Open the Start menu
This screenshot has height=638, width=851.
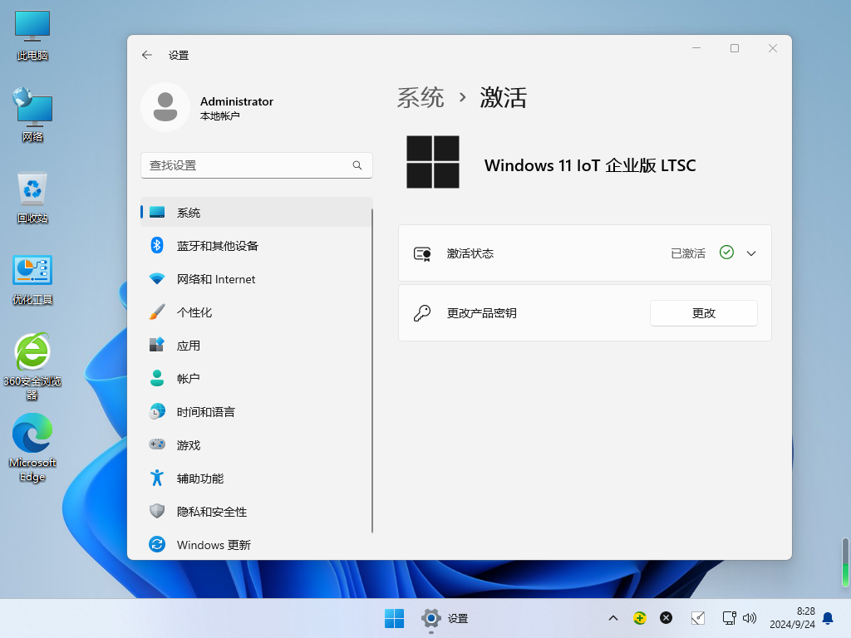[x=395, y=618]
